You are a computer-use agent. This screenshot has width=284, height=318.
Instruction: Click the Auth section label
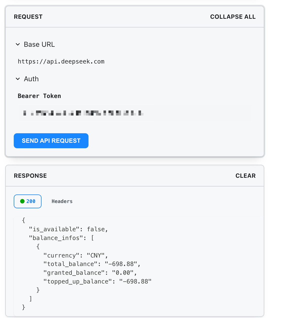31,79
